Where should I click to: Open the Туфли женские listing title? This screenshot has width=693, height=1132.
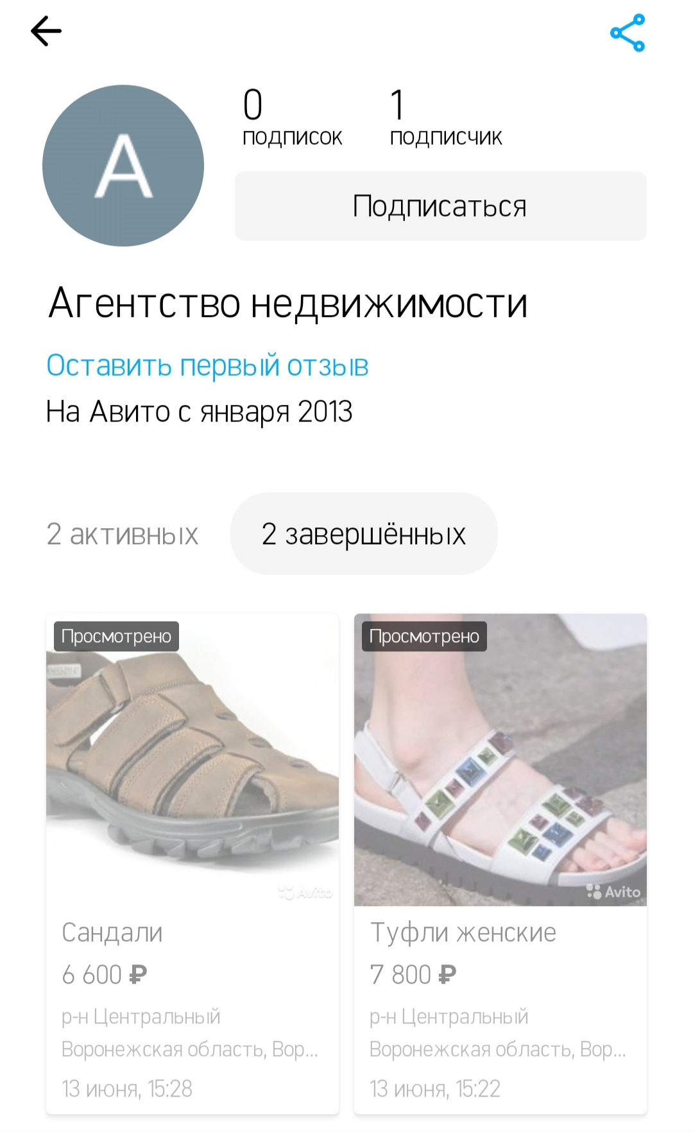coord(463,932)
